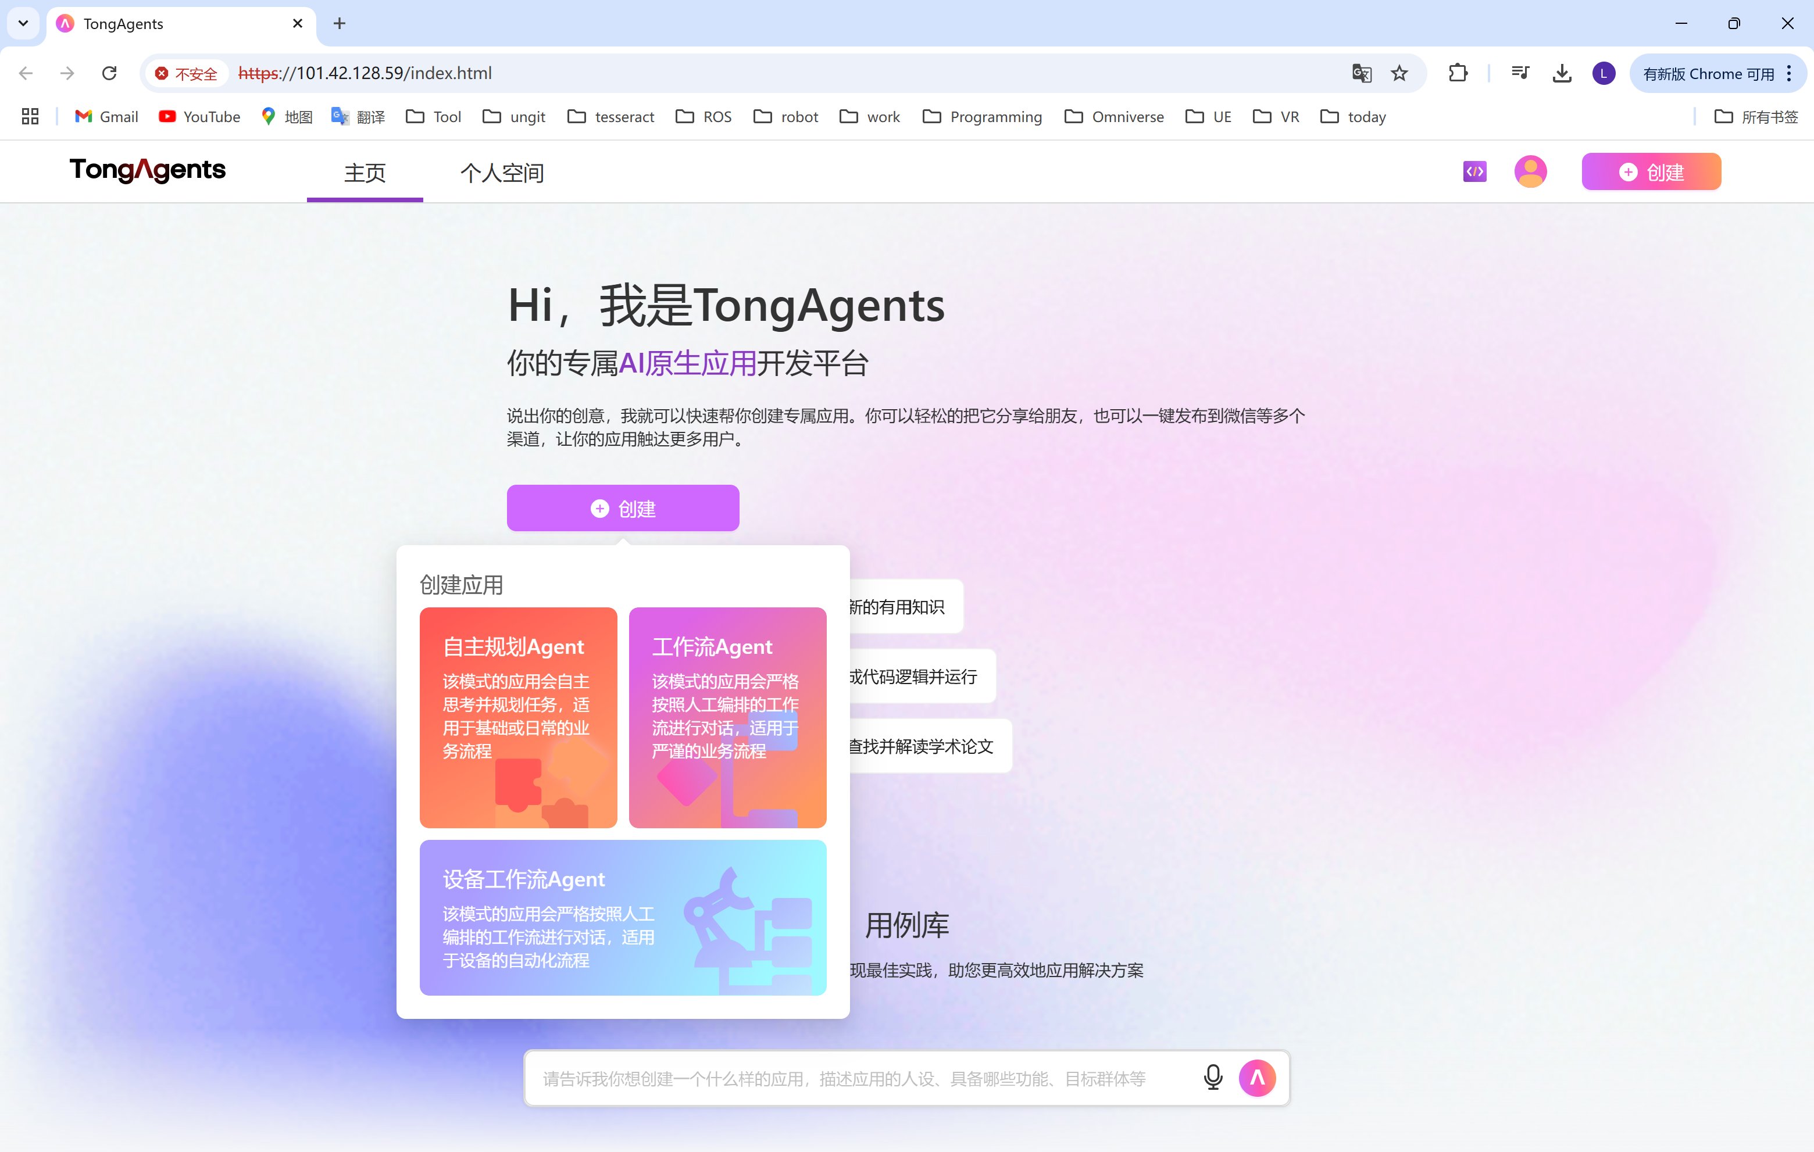
Task: Open Google Translate icon in address bar
Action: pyautogui.click(x=1360, y=73)
